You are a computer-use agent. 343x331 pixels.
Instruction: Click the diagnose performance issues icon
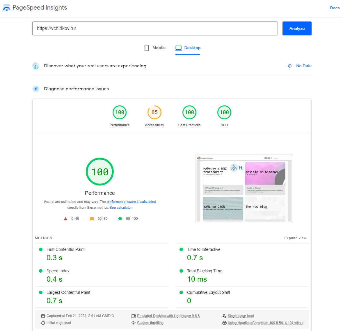pyautogui.click(x=36, y=89)
